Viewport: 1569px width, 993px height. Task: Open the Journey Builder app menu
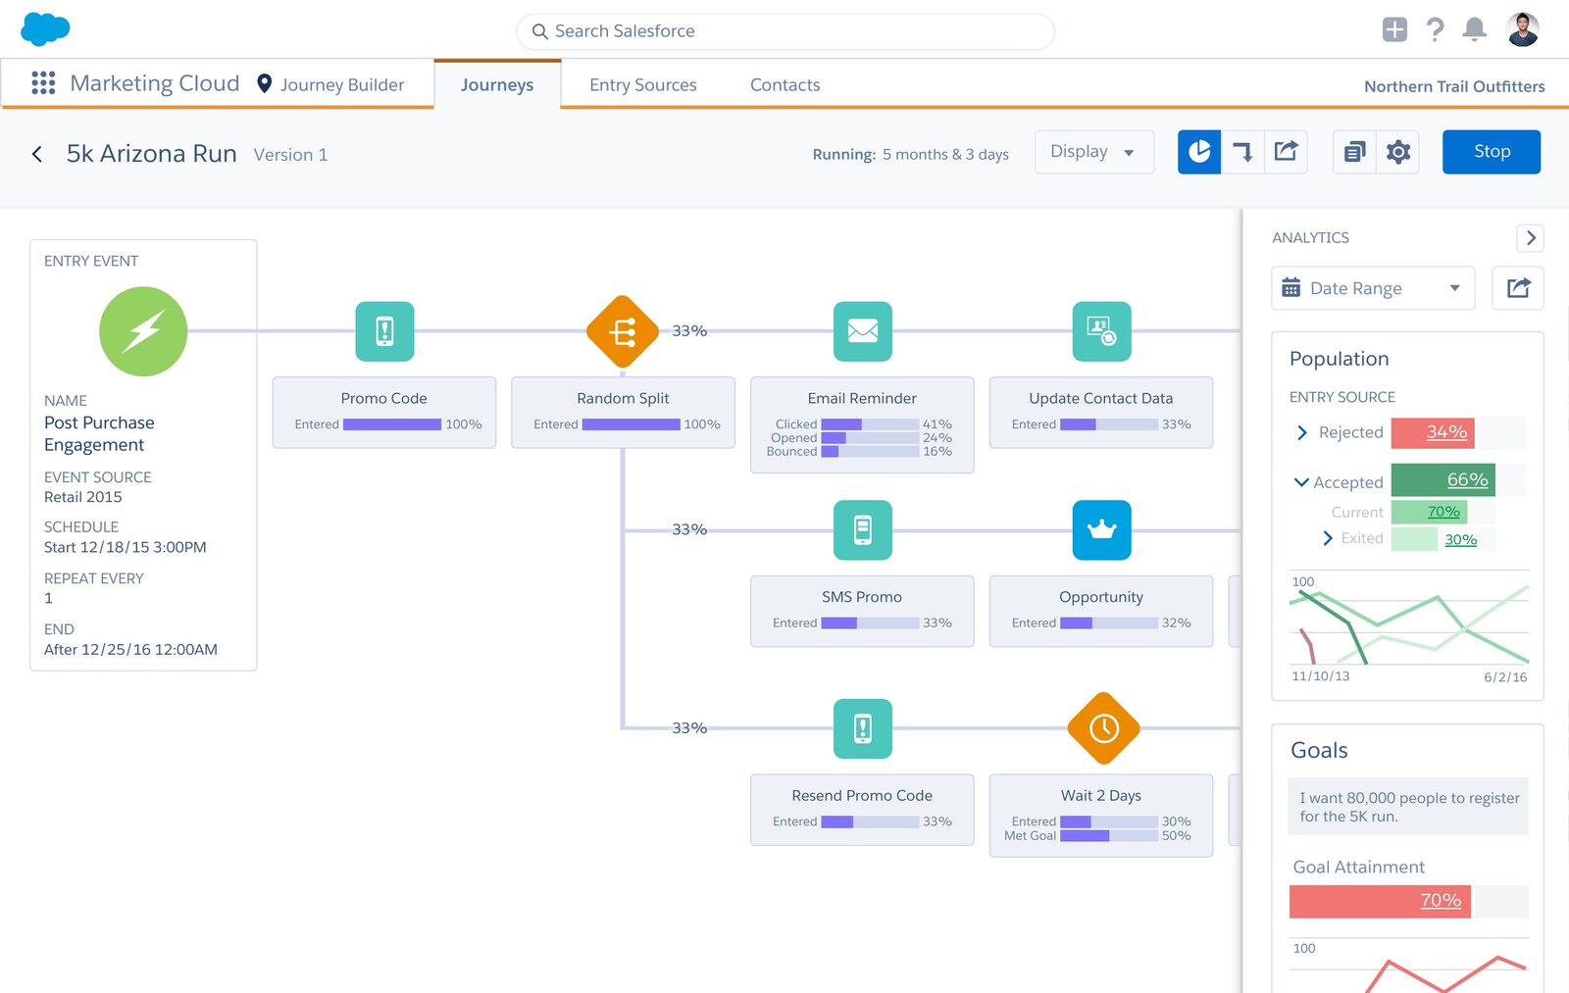tap(330, 84)
